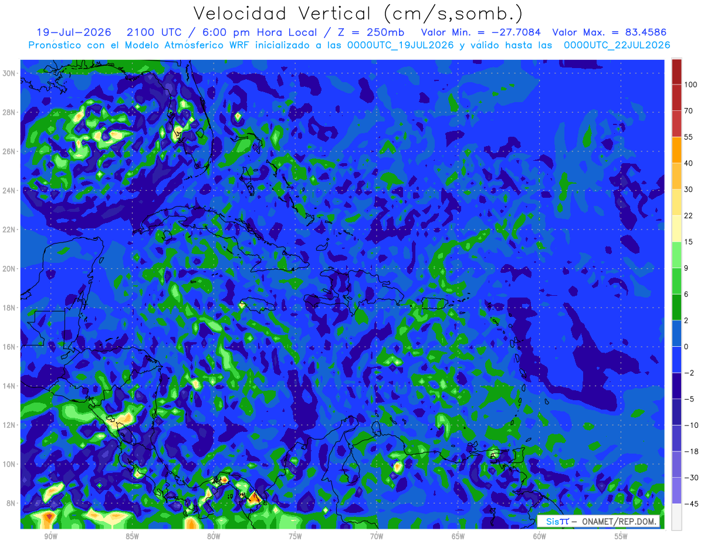Click the colorbar label '6'

[x=687, y=294]
